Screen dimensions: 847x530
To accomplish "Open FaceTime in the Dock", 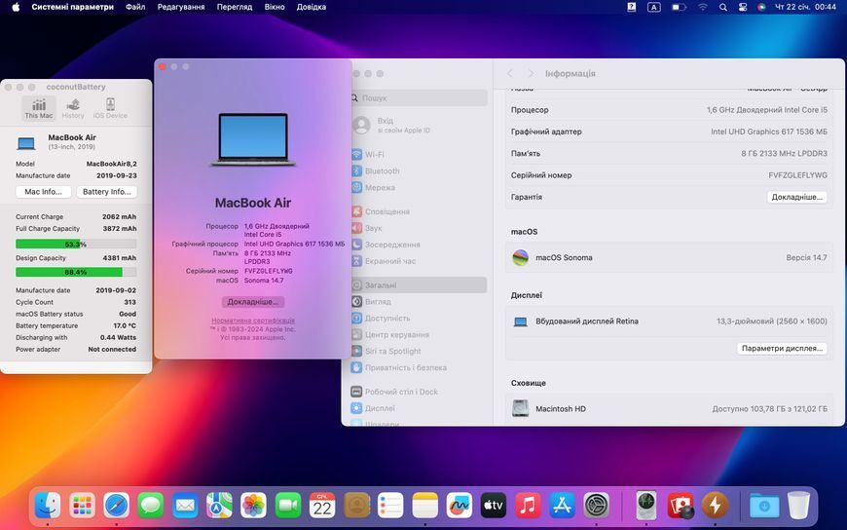I will [288, 506].
